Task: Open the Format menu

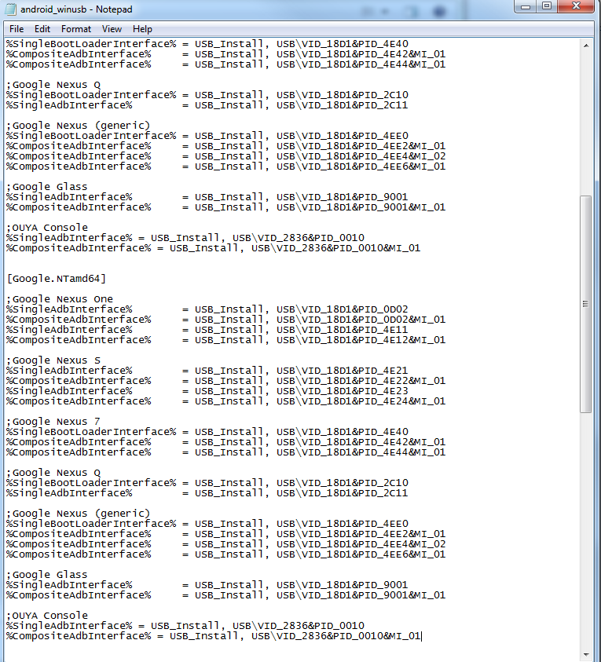Action: pos(76,29)
